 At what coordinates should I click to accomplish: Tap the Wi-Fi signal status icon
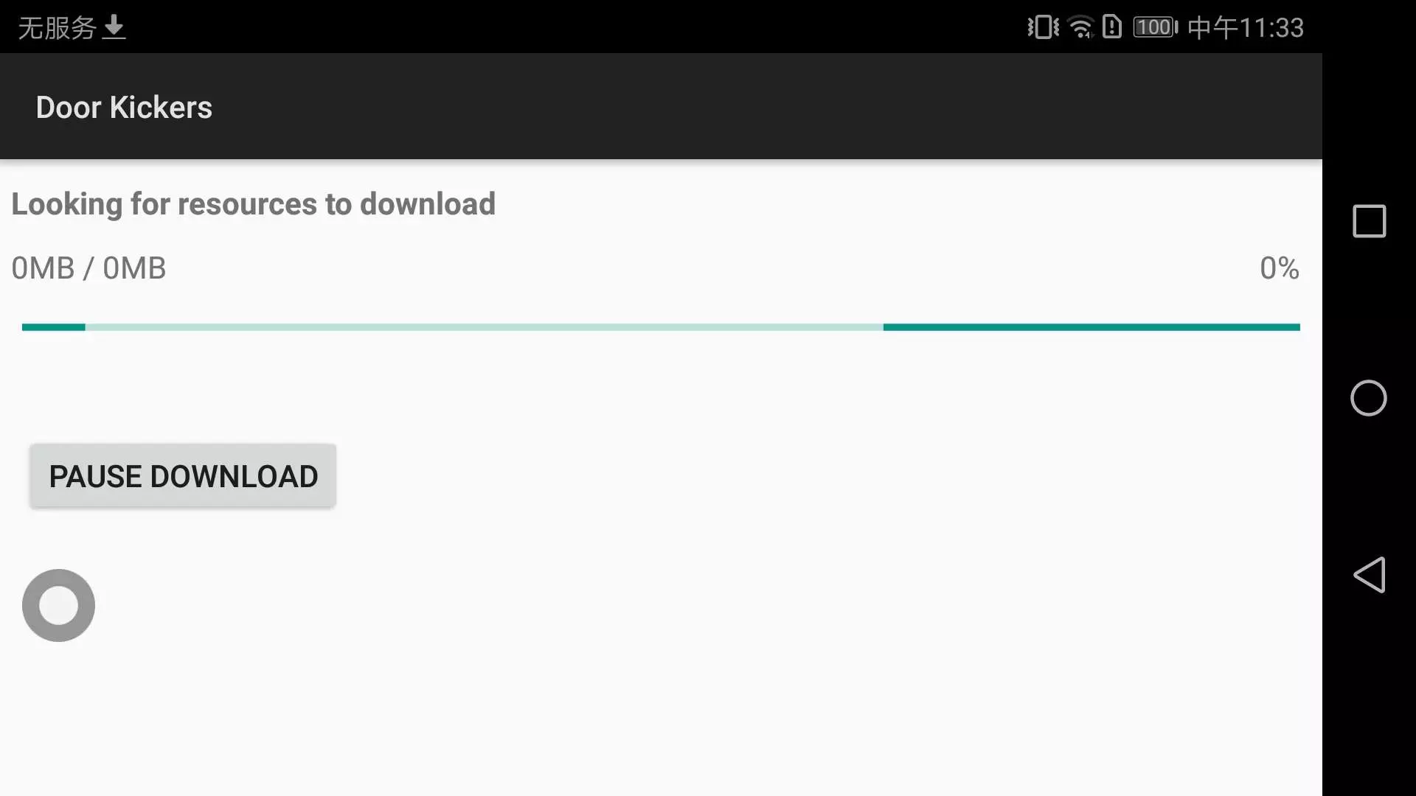coord(1081,27)
